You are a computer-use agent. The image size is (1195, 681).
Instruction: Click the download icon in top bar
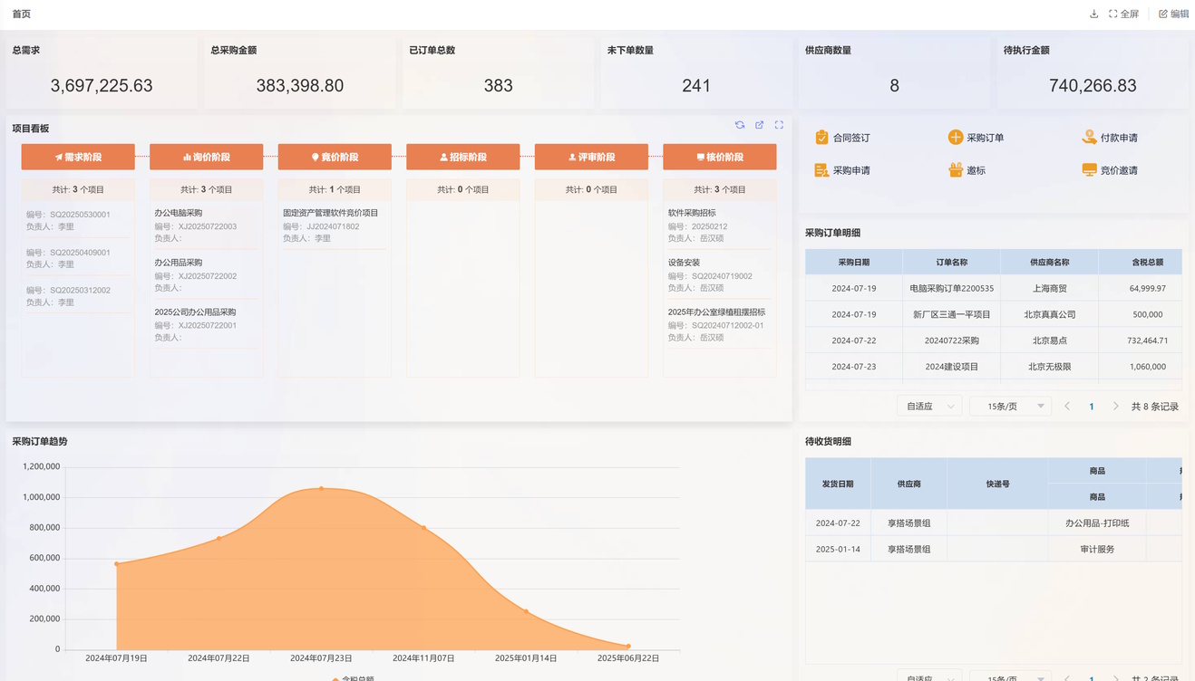1093,14
